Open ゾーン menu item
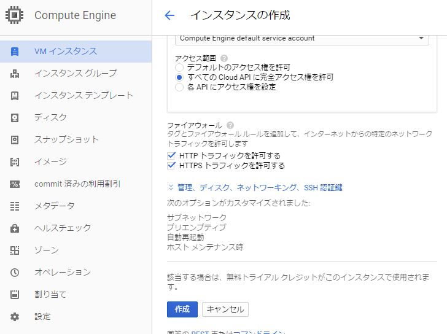This screenshot has width=447, height=334. (x=76, y=251)
